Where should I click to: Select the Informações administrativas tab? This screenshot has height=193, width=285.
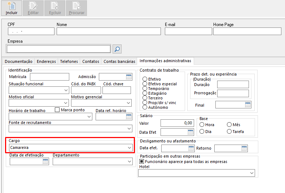165,61
